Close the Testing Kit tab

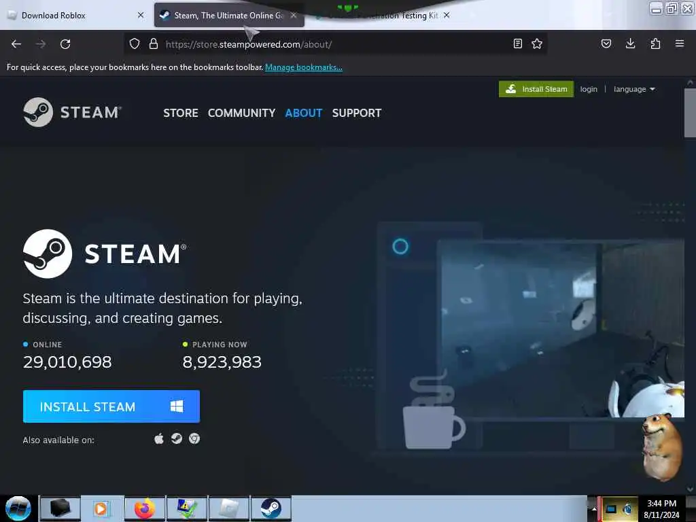coord(447,15)
